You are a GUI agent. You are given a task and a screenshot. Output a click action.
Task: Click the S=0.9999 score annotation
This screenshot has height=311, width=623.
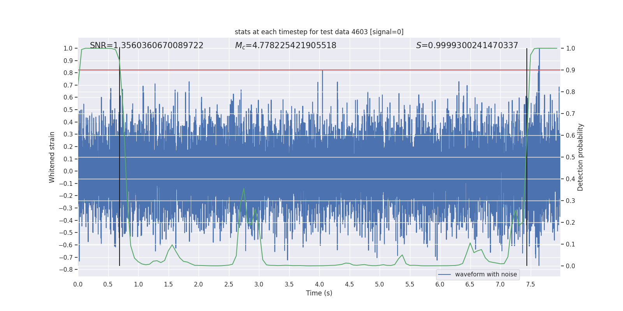pos(467,45)
